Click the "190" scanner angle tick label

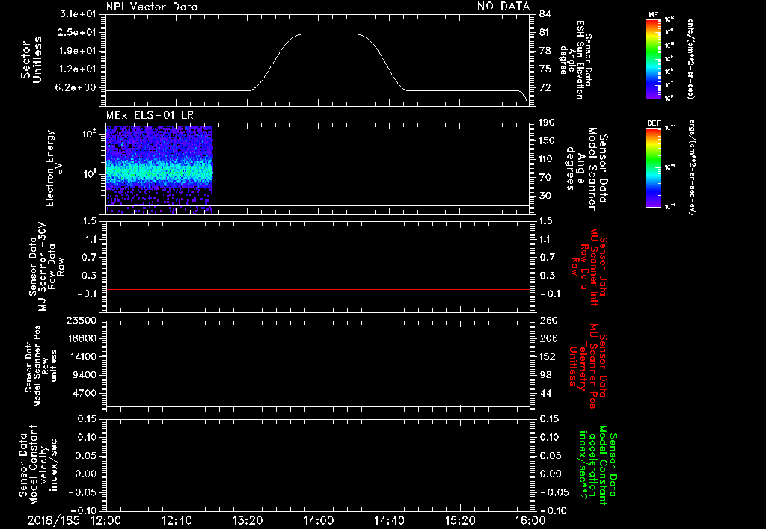pyautogui.click(x=547, y=122)
